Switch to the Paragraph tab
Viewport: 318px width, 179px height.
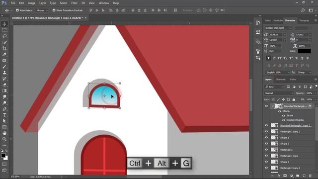[304, 20]
